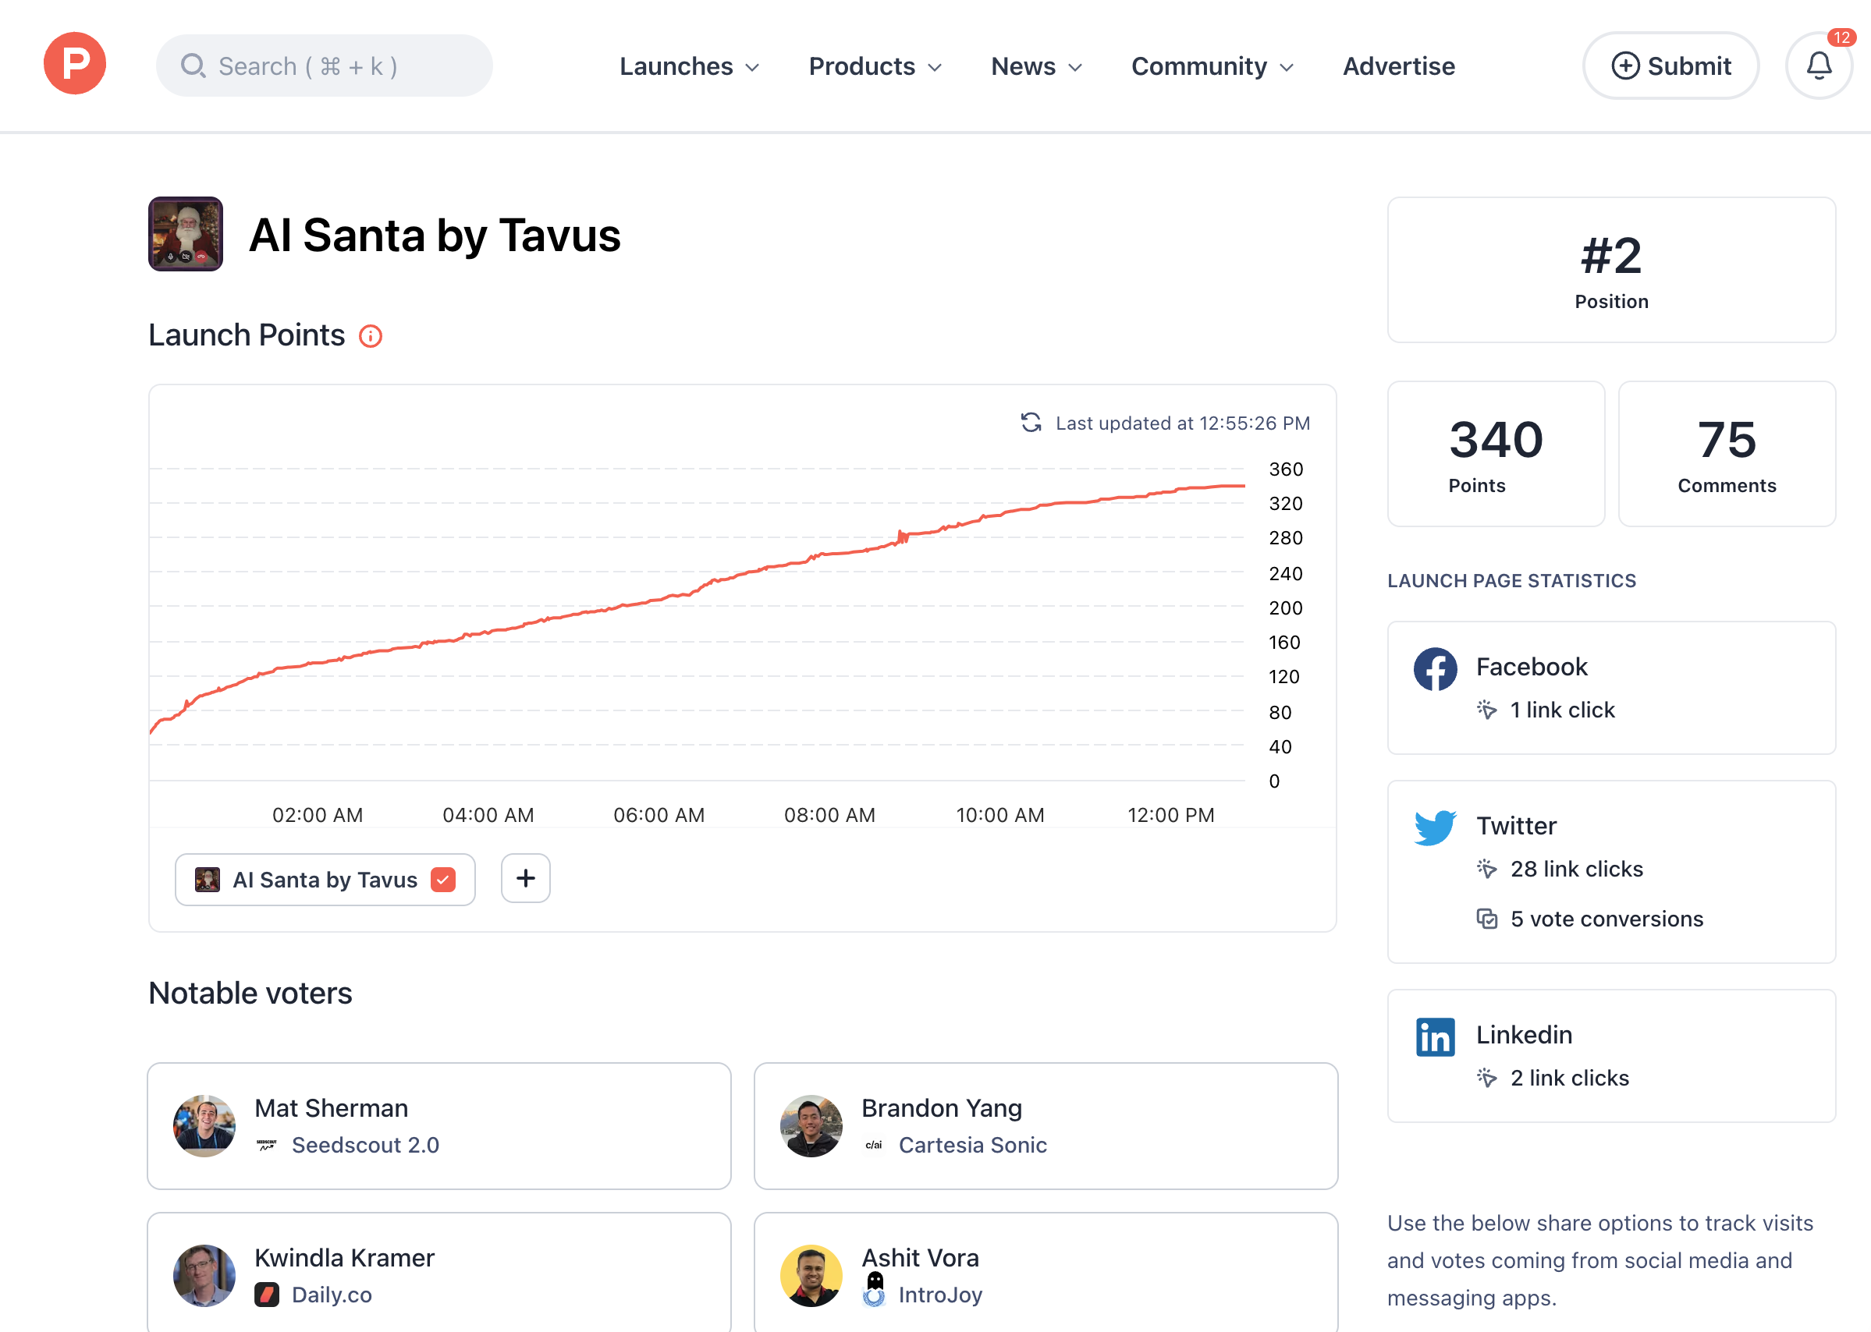Add another product with the plus button

tap(526, 878)
